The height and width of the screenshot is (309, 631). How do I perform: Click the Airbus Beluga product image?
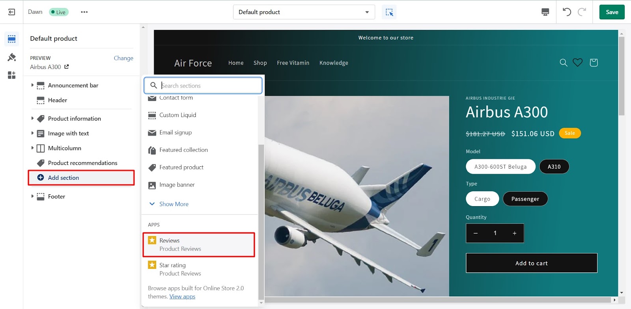click(x=357, y=196)
